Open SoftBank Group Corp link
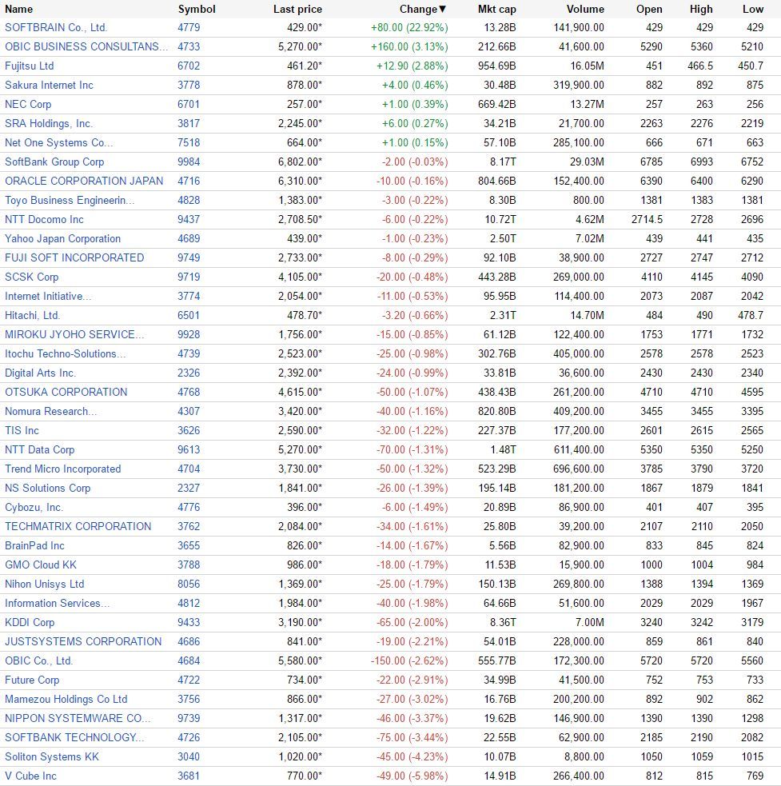This screenshot has width=781, height=786. [x=54, y=162]
